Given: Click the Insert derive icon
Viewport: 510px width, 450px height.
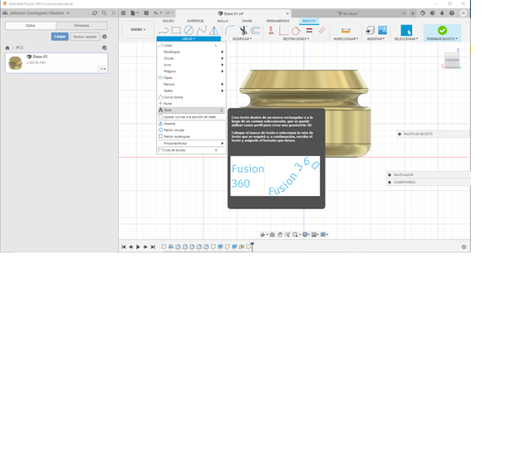Looking at the screenshot, I should coord(370,31).
